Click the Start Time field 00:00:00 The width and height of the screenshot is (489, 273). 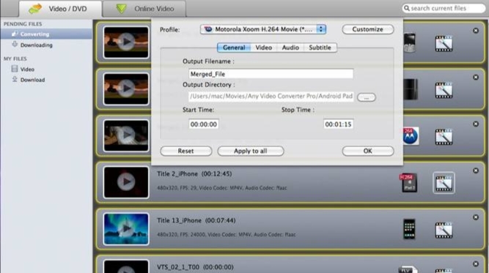204,124
